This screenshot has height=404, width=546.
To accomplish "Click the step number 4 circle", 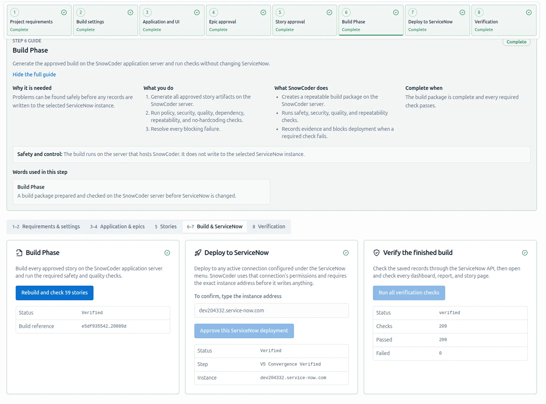I will click(214, 12).
